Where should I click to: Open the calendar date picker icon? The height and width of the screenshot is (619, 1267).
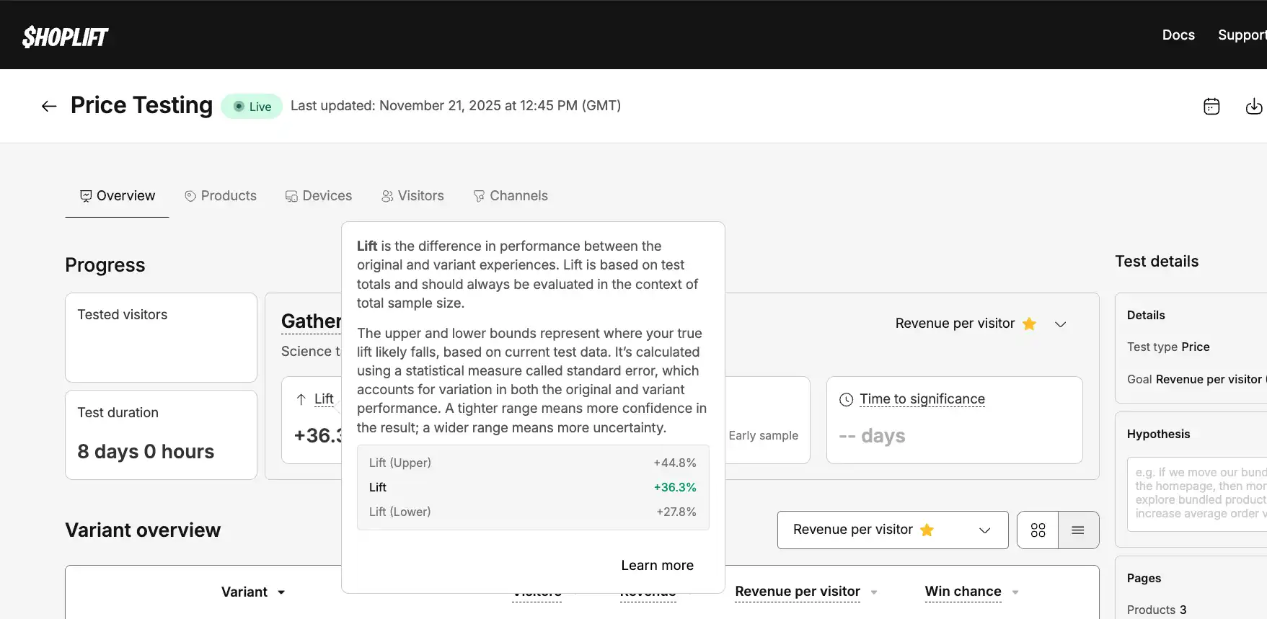coord(1211,107)
